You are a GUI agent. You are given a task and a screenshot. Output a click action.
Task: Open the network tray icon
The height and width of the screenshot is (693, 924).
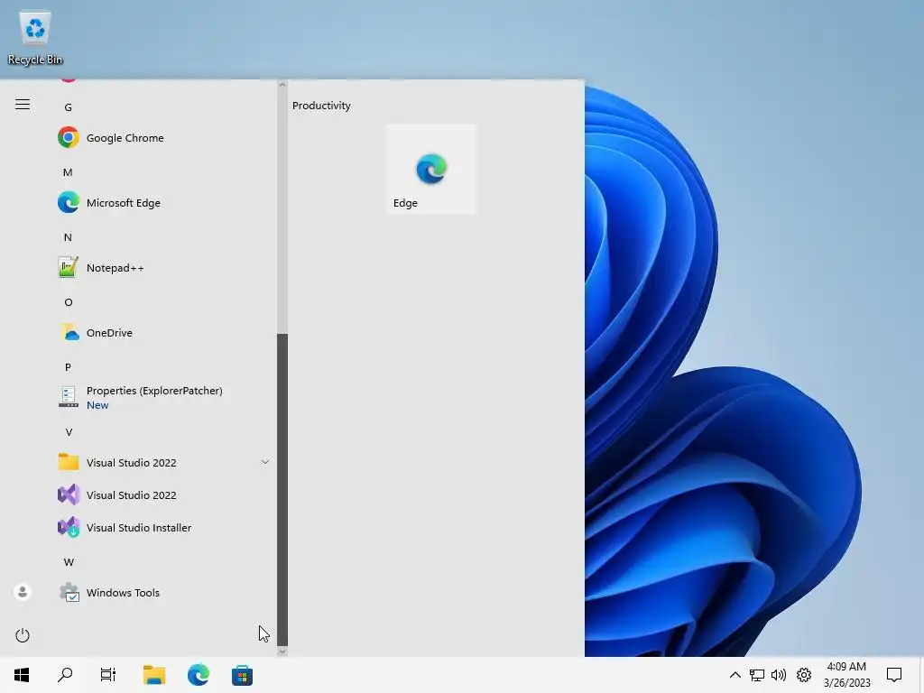click(x=757, y=675)
